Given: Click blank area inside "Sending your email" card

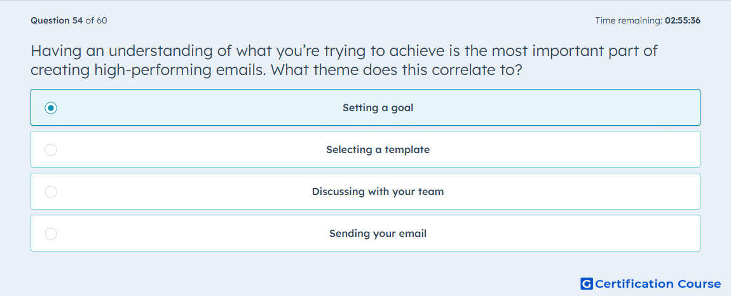Looking at the screenshot, I should (559, 234).
